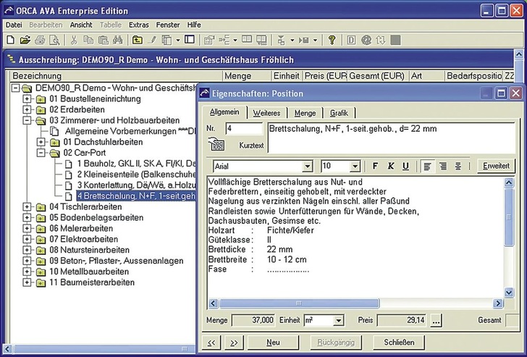Click the Schließen button
The image size is (527, 357).
click(399, 343)
